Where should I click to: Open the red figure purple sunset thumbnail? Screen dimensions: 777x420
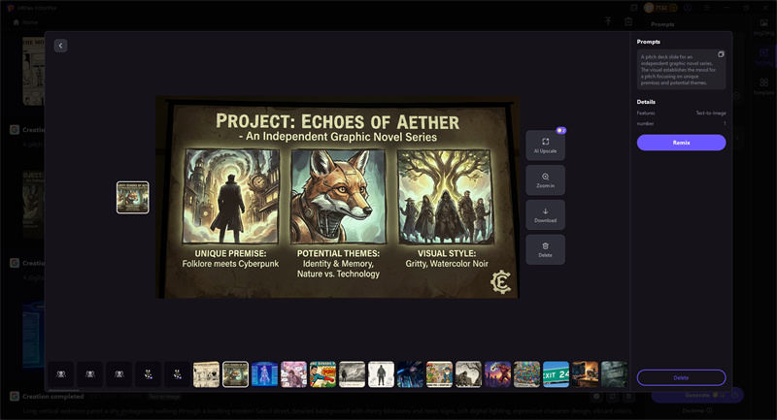point(498,374)
